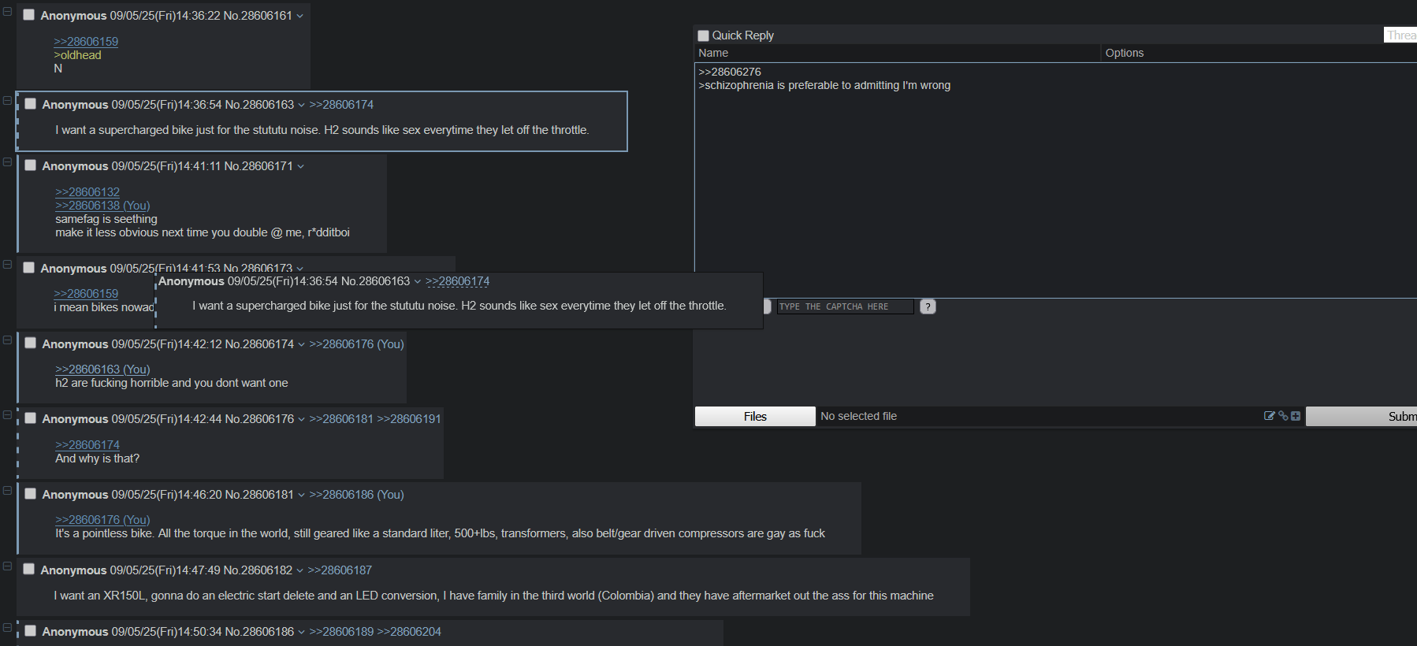Follow the >>28606132 quote link

pos(87,191)
